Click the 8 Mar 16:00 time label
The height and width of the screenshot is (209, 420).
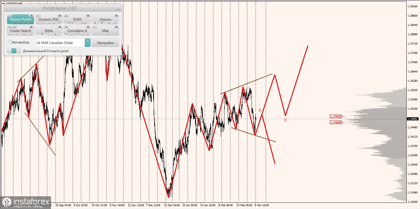(262, 205)
